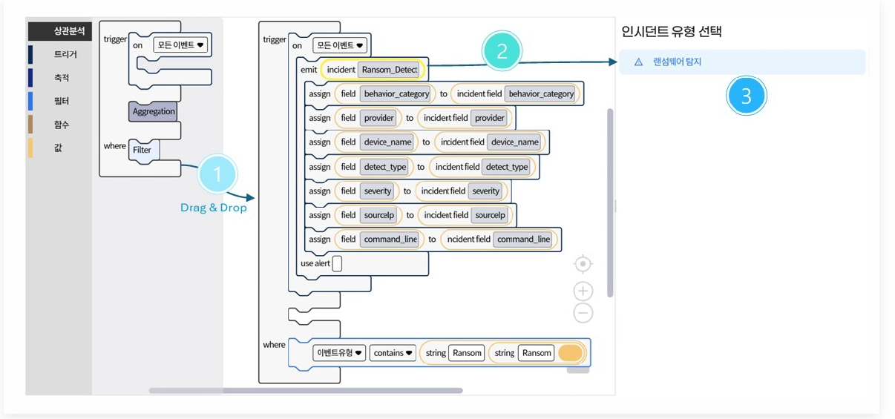This screenshot has height=419, width=895.
Task: Click the orange value block in where filter
Action: pos(571,353)
